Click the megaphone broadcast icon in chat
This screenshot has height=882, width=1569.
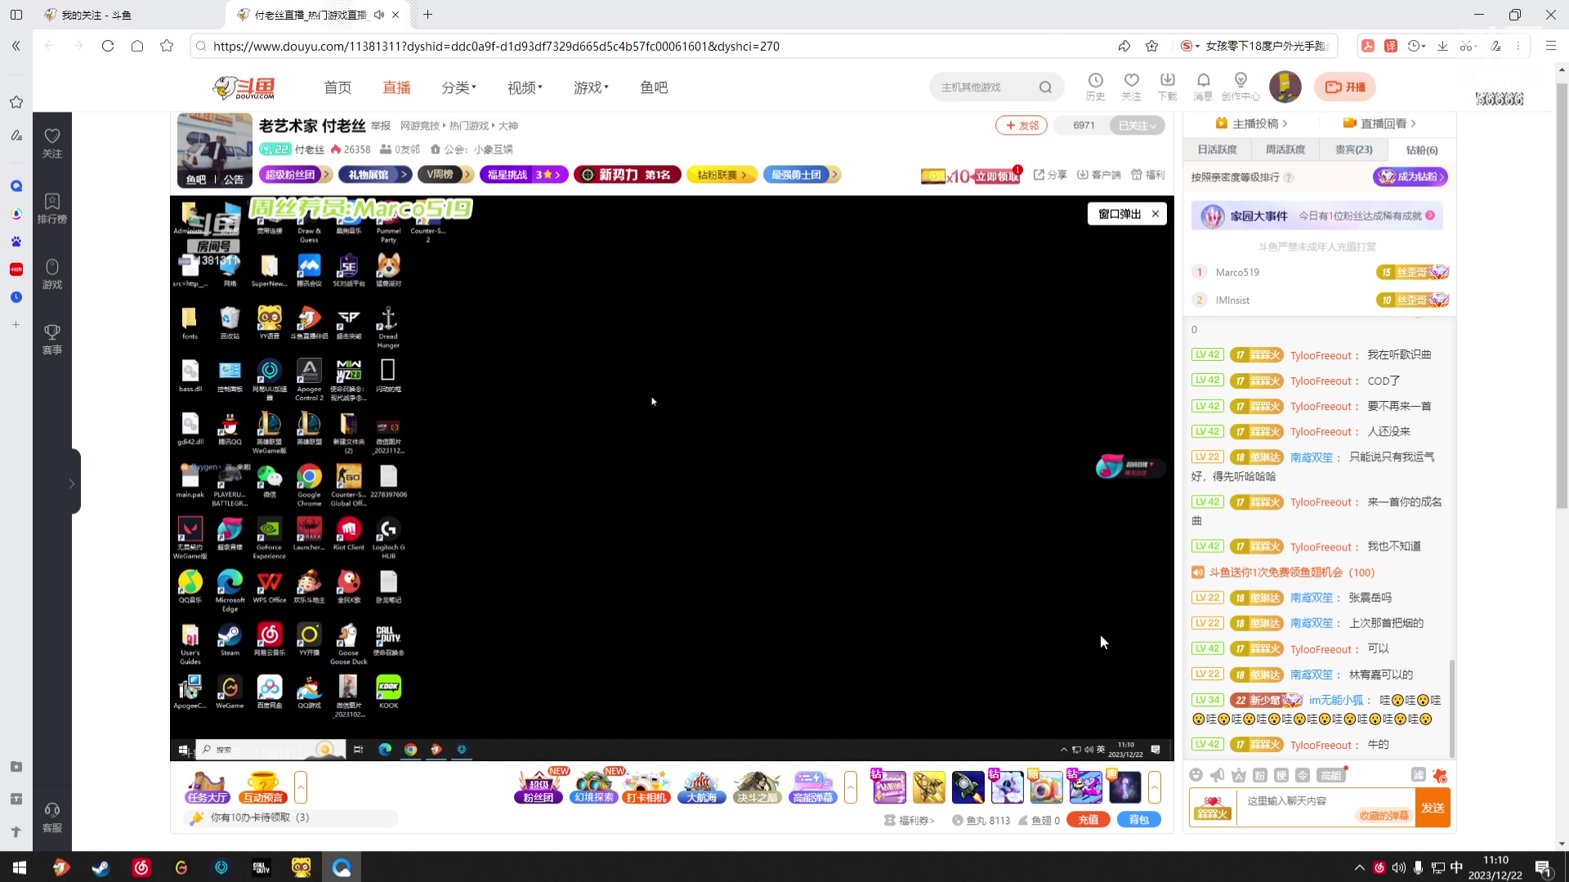click(x=1218, y=775)
